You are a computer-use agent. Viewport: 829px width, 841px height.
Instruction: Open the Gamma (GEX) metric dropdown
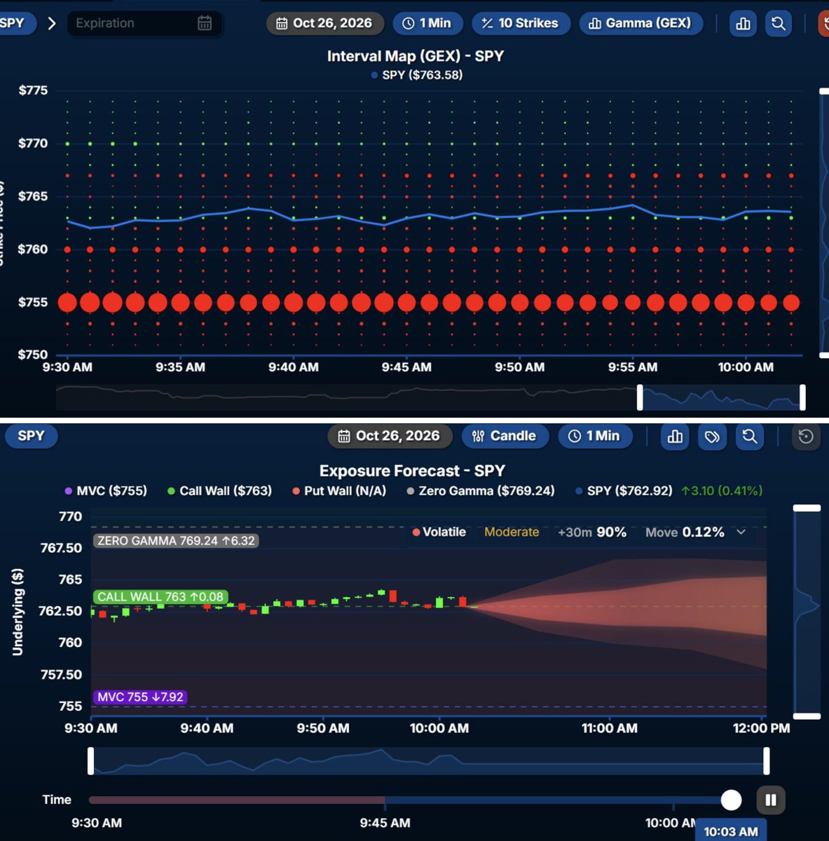tap(640, 23)
